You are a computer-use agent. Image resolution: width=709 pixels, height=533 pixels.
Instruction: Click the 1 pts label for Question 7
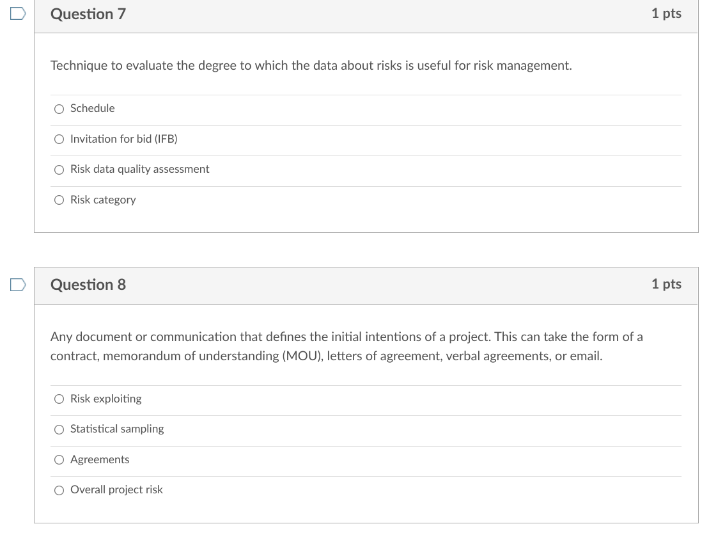coord(666,13)
